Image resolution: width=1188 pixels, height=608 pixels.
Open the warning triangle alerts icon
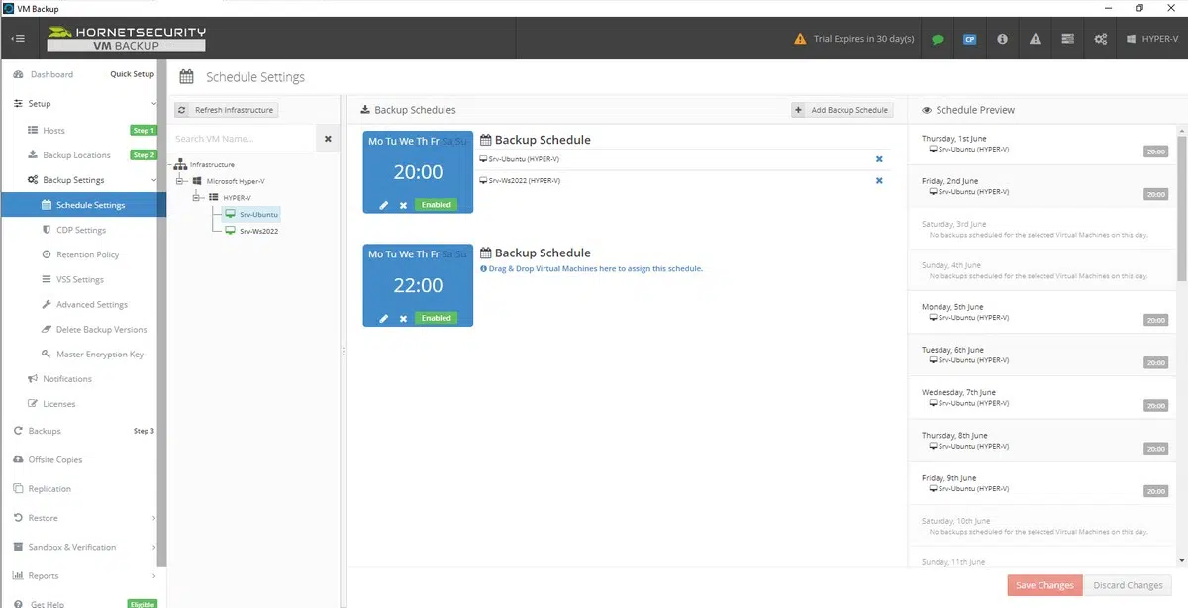click(1035, 39)
